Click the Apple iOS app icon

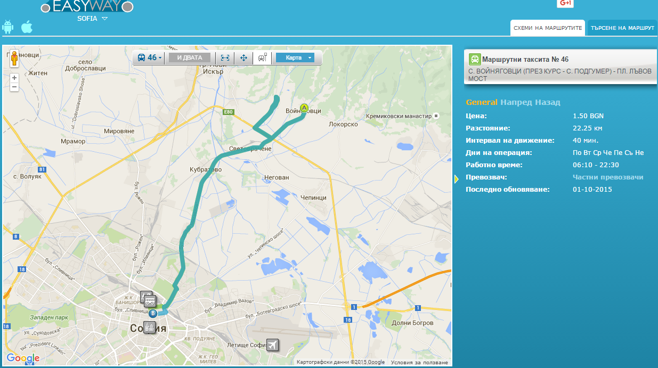[27, 27]
